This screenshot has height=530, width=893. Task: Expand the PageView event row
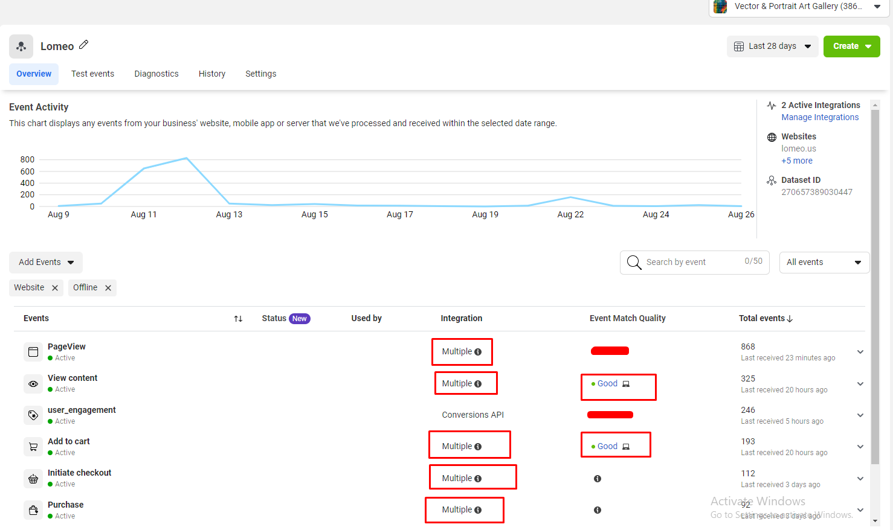(x=860, y=352)
